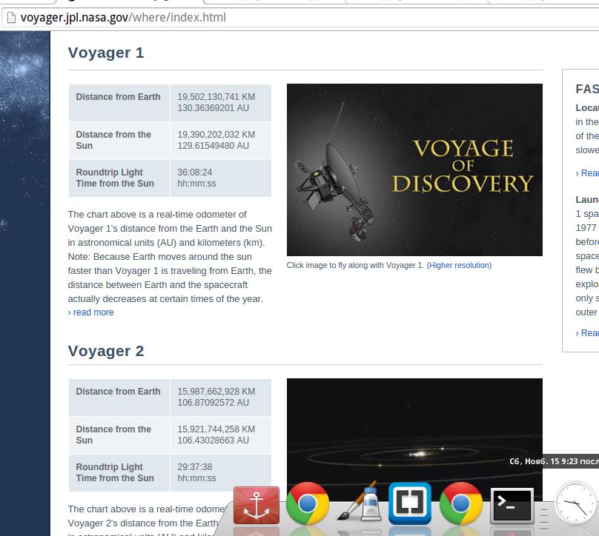This screenshot has height=536, width=599.
Task: Open the Terminal from the dock
Action: click(x=512, y=505)
